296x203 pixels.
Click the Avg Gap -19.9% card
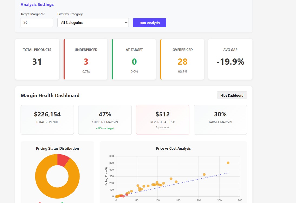coord(230,59)
